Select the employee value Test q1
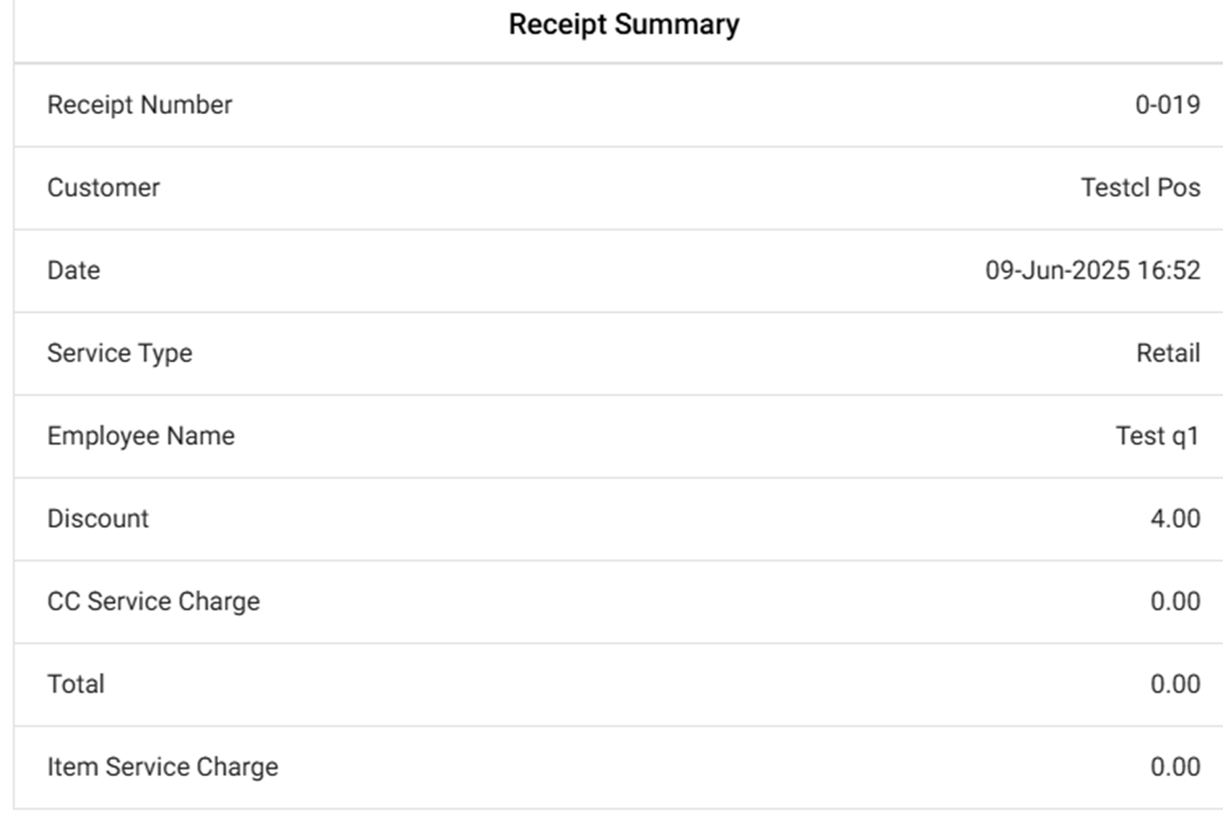This screenshot has width=1223, height=834. (1157, 436)
